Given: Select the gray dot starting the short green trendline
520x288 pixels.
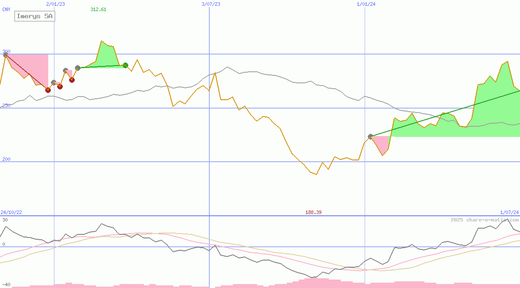Looking at the screenshot, I should 77,68.
